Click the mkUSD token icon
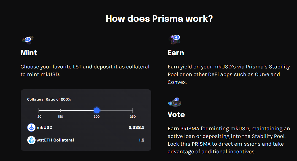 click(31, 127)
